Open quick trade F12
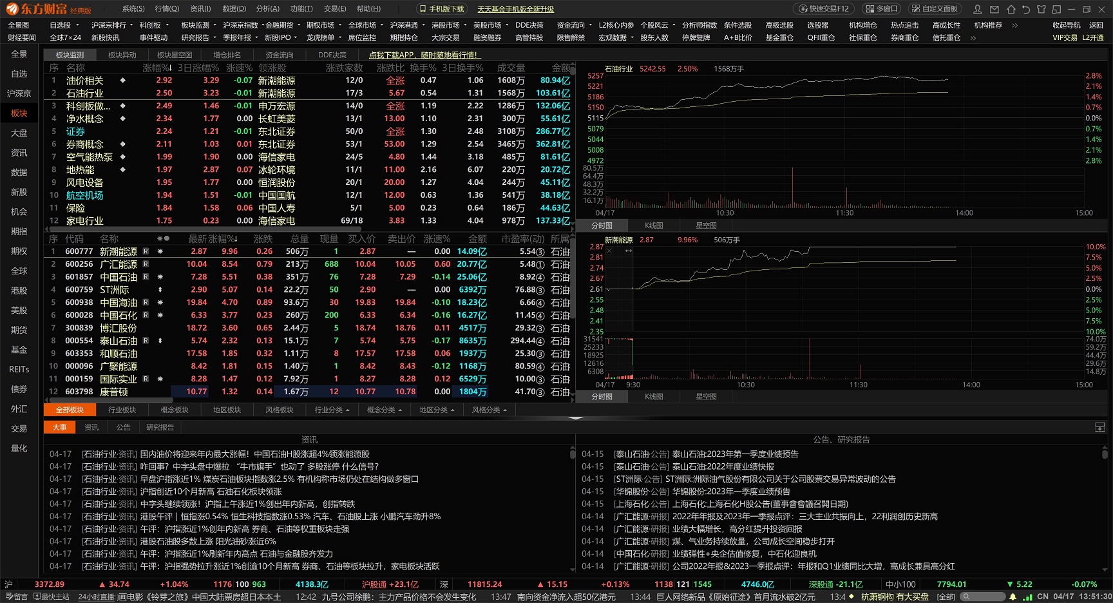The width and height of the screenshot is (1113, 603). (824, 9)
